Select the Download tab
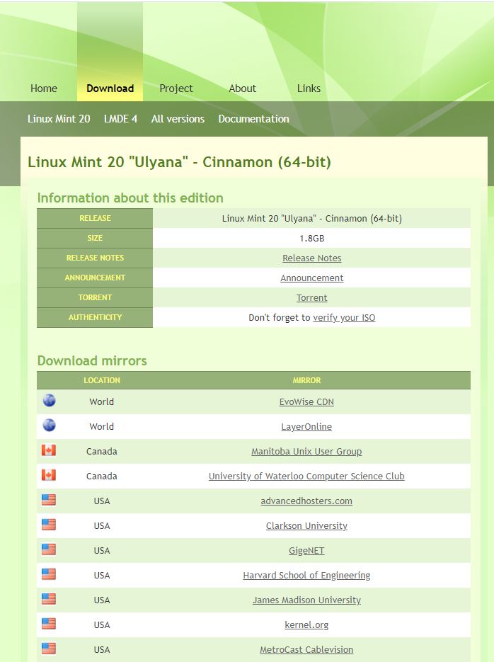The width and height of the screenshot is (494, 662). coord(110,89)
